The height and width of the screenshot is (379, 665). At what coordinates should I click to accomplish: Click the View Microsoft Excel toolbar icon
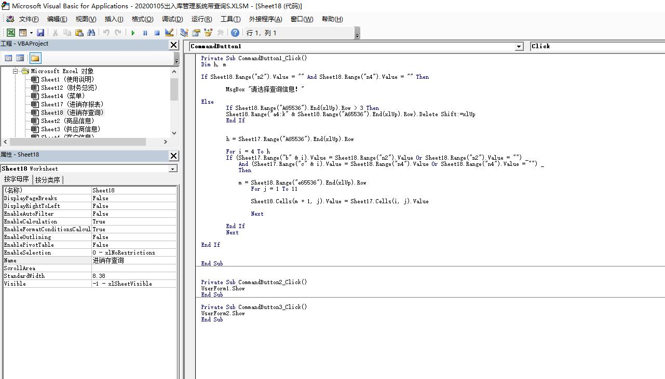(10, 33)
